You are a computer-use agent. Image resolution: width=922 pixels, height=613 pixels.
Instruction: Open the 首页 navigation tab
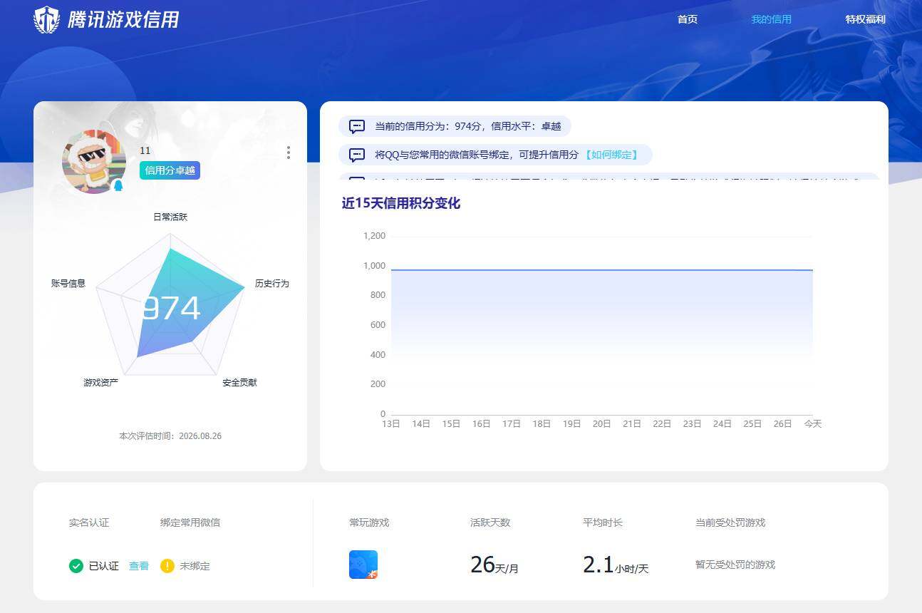688,19
